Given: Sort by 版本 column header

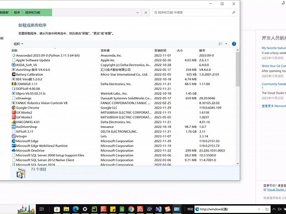Looking at the screenshot, I should pos(202,50).
